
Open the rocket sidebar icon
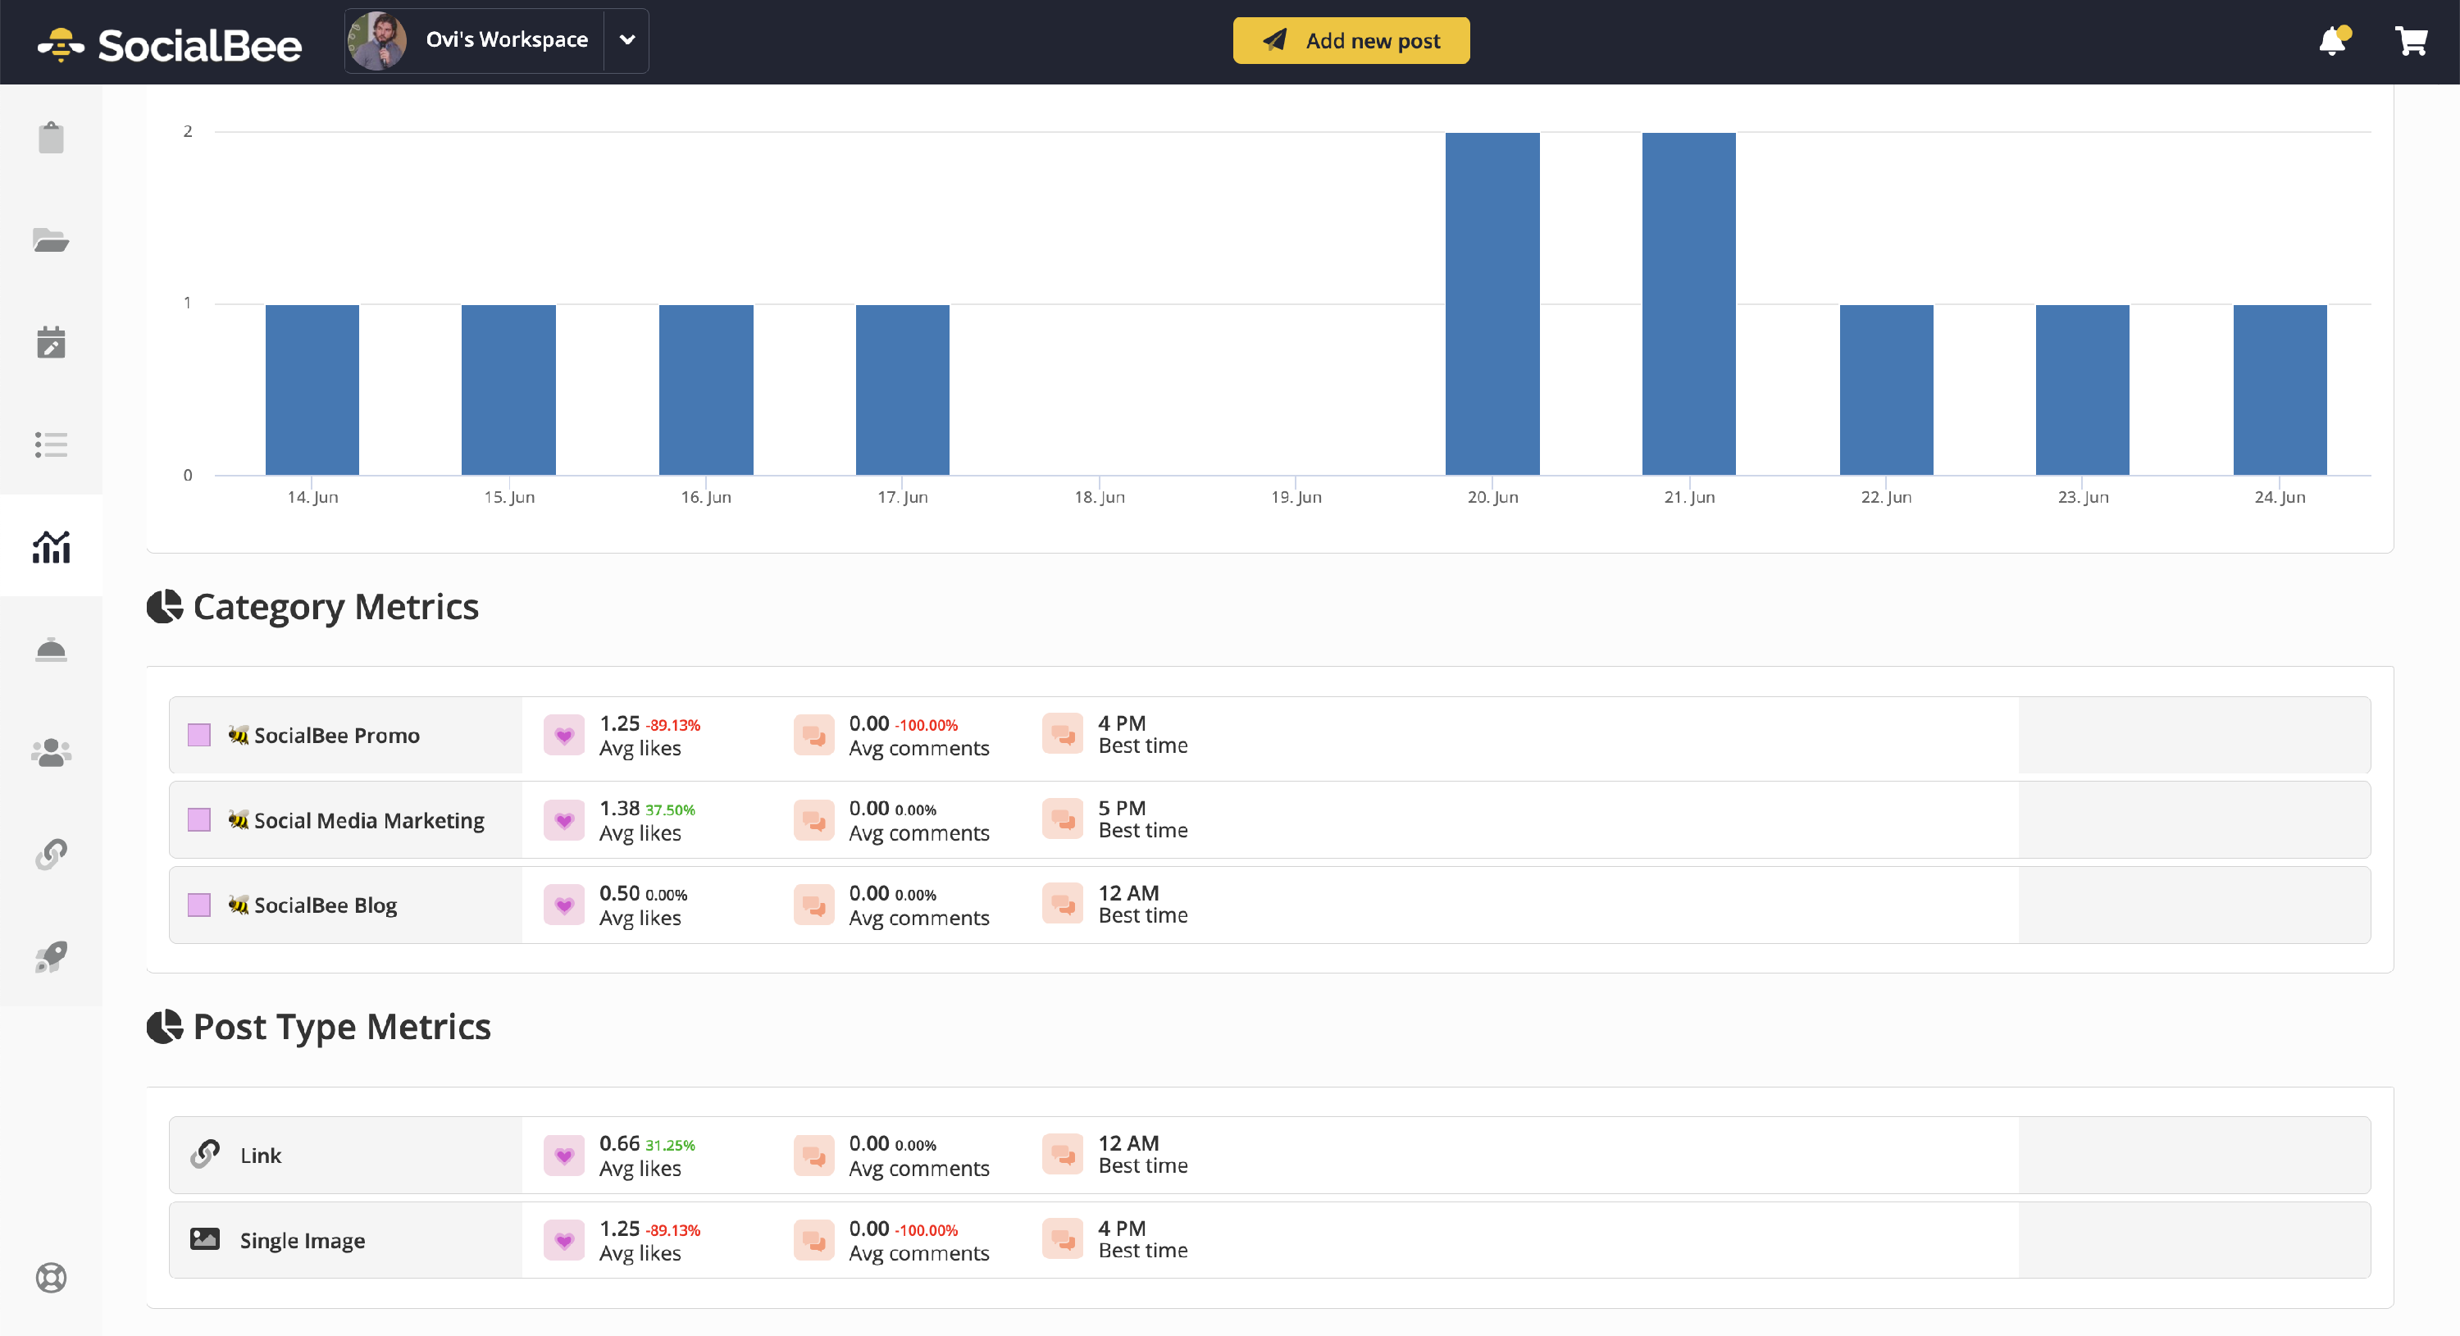[51, 956]
